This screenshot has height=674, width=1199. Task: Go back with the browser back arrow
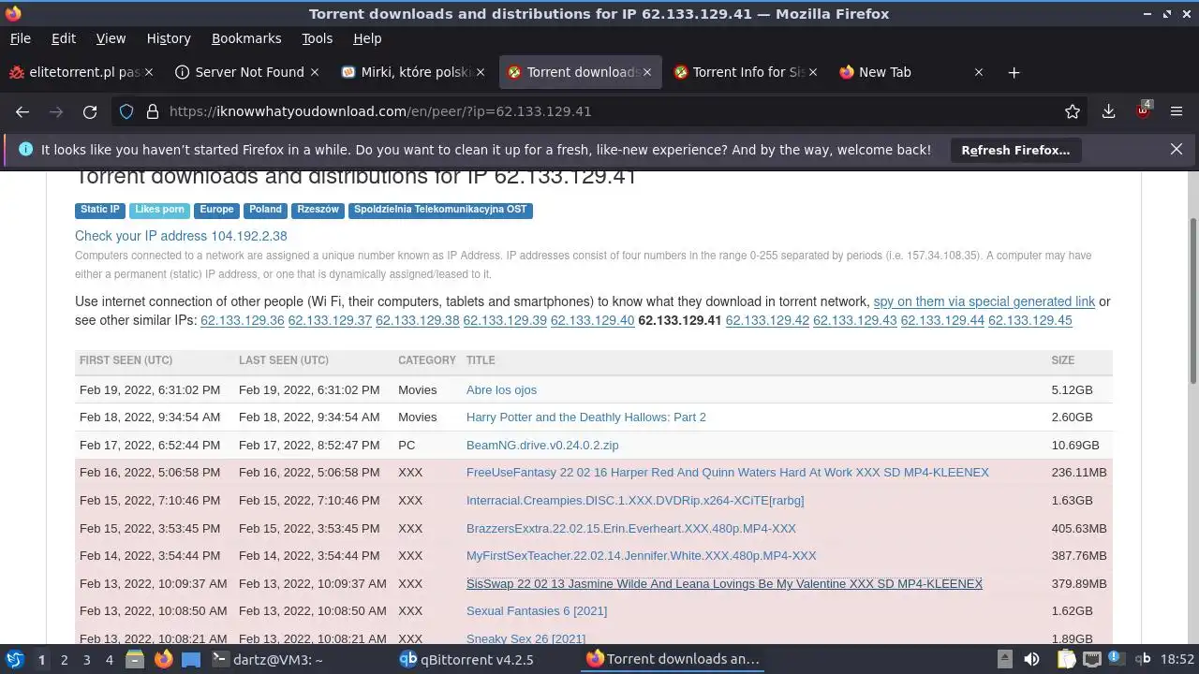22,111
